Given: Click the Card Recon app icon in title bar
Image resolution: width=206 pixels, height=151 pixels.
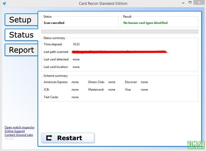Looking at the screenshot, I should pyautogui.click(x=4, y=4).
